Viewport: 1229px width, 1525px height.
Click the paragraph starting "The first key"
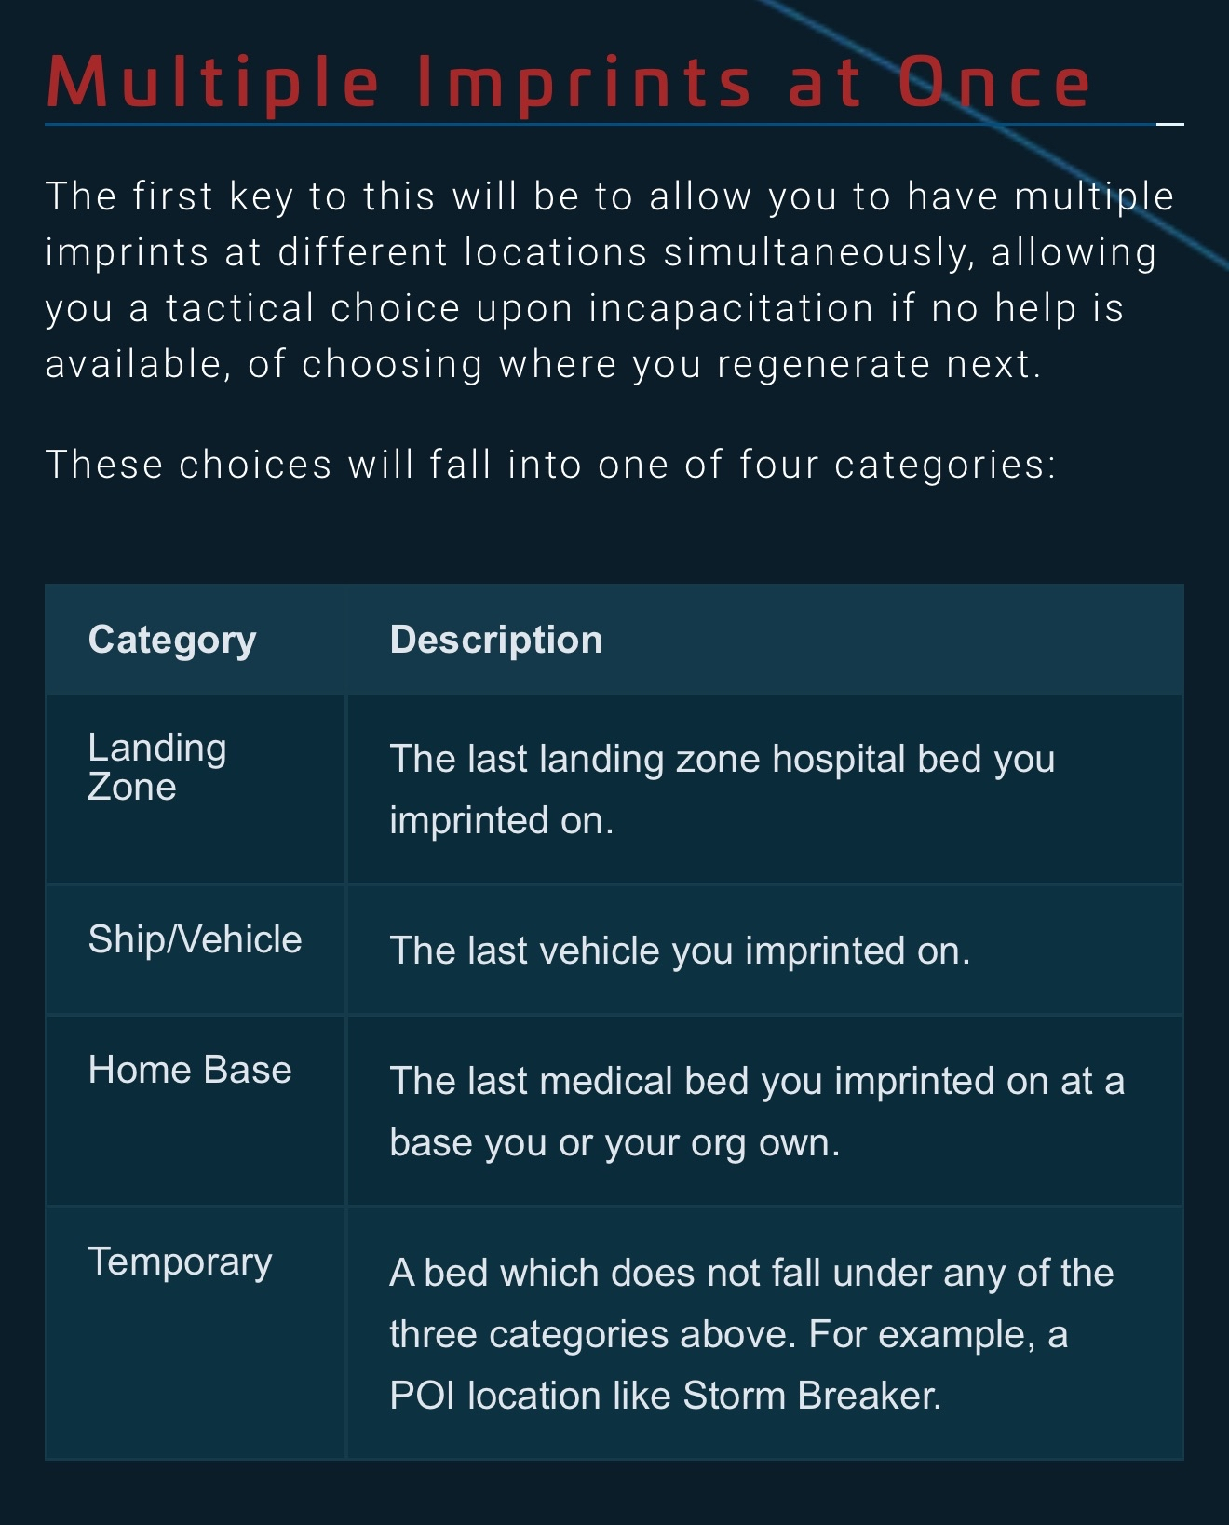(x=610, y=280)
